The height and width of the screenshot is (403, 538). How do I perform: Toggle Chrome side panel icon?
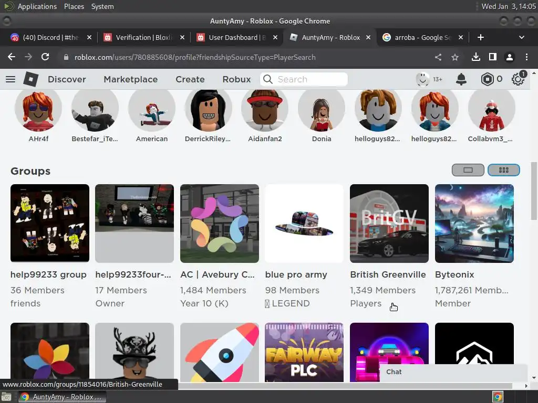[x=493, y=57]
